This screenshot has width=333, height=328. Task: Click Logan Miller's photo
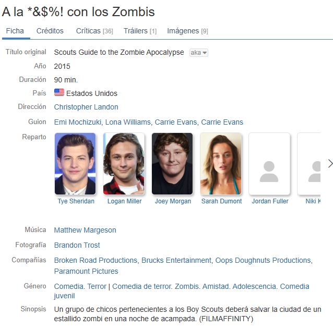(124, 164)
